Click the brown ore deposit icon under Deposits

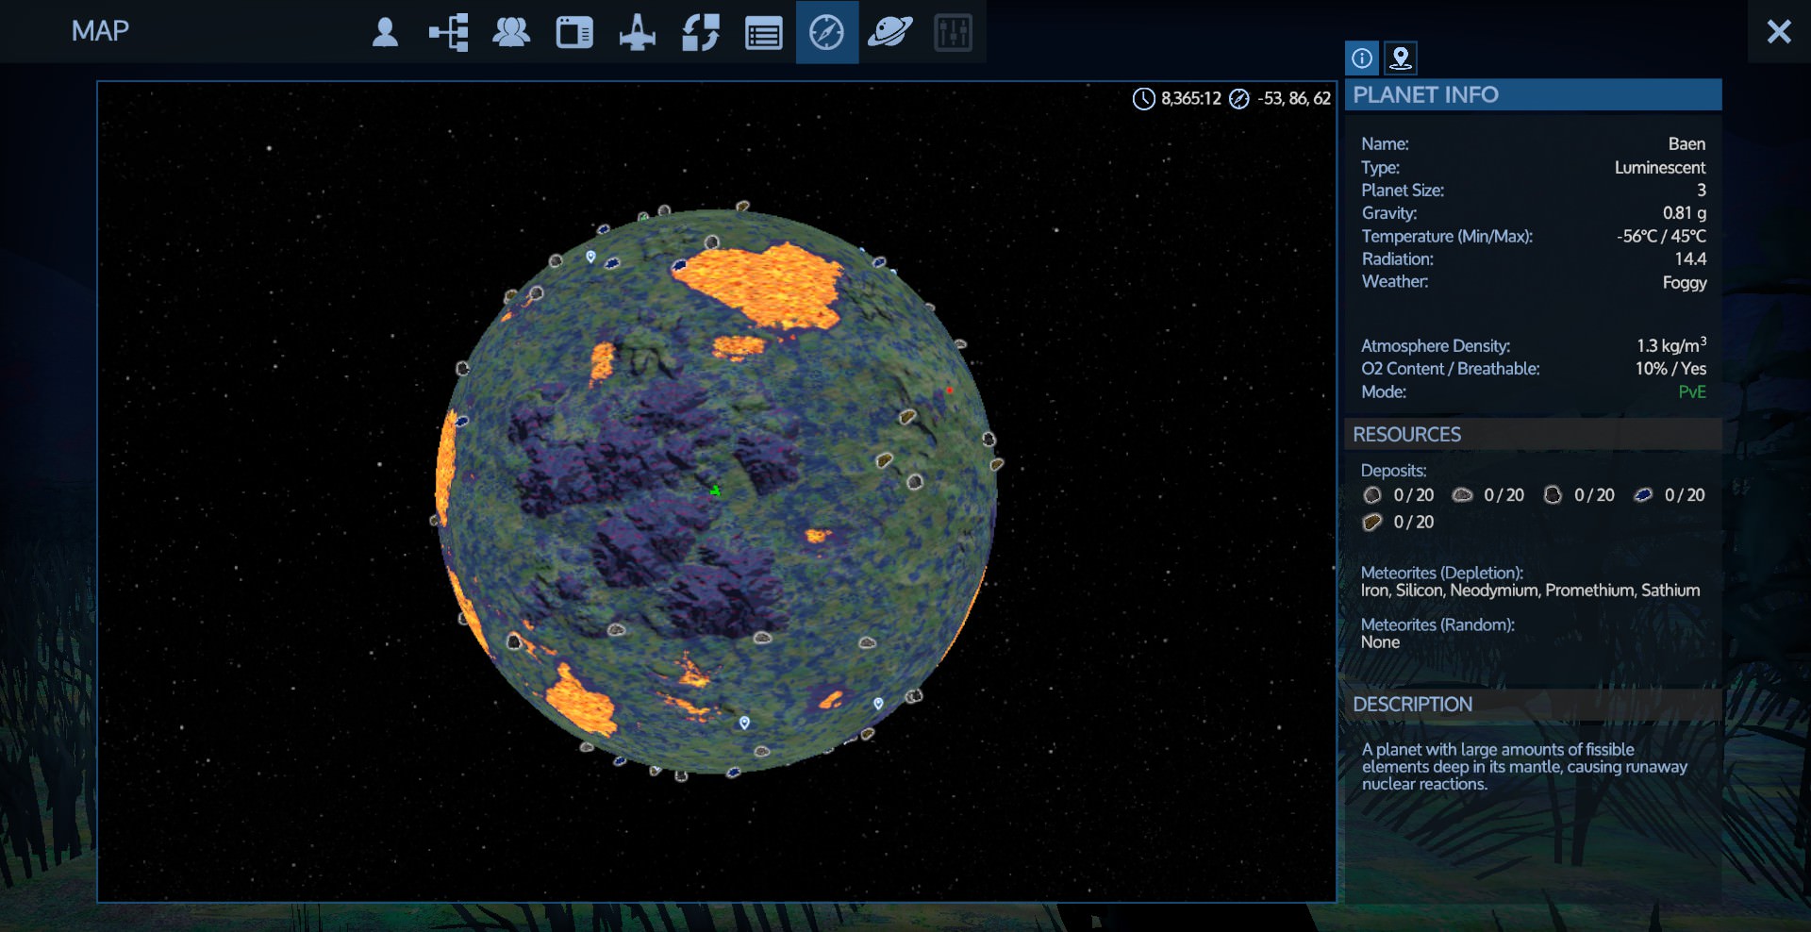(x=1372, y=522)
